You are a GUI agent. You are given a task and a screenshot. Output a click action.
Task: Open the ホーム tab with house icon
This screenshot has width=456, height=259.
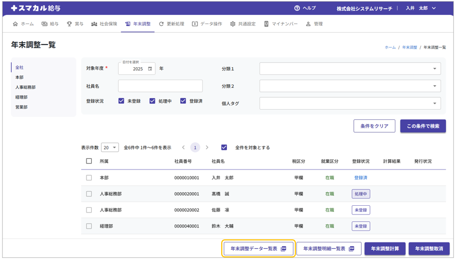[x=23, y=24]
